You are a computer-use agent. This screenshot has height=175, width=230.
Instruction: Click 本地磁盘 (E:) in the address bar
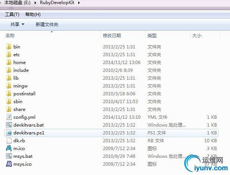[x=18, y=3]
